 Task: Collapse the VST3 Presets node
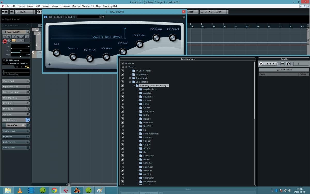pyautogui.click(x=130, y=82)
